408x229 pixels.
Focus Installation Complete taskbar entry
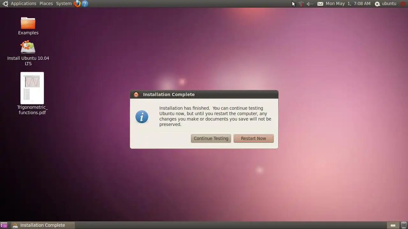pyautogui.click(x=43, y=225)
